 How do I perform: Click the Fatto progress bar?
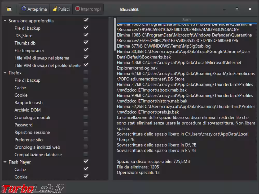(187, 20)
